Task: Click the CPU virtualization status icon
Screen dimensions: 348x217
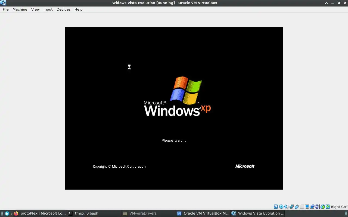Action: [317, 207]
